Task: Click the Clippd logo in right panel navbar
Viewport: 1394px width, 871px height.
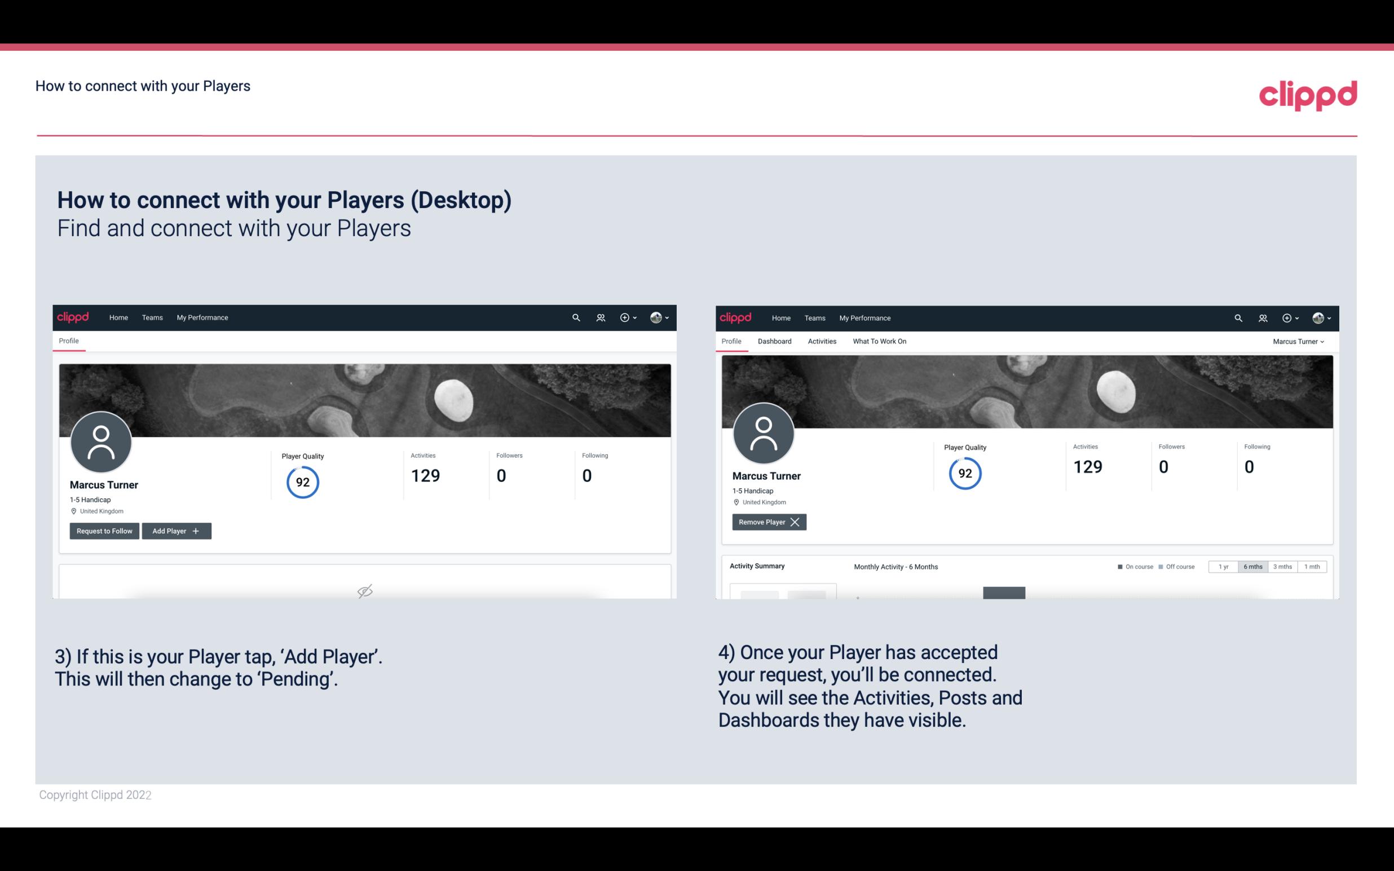Action: (736, 318)
